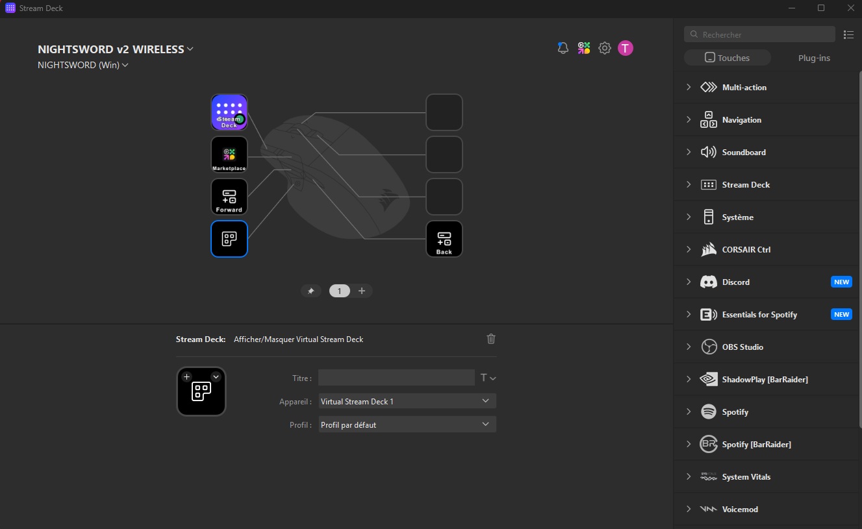Viewport: 862px width, 529px height.
Task: Click the OBS Studio logo icon
Action: [x=709, y=347]
